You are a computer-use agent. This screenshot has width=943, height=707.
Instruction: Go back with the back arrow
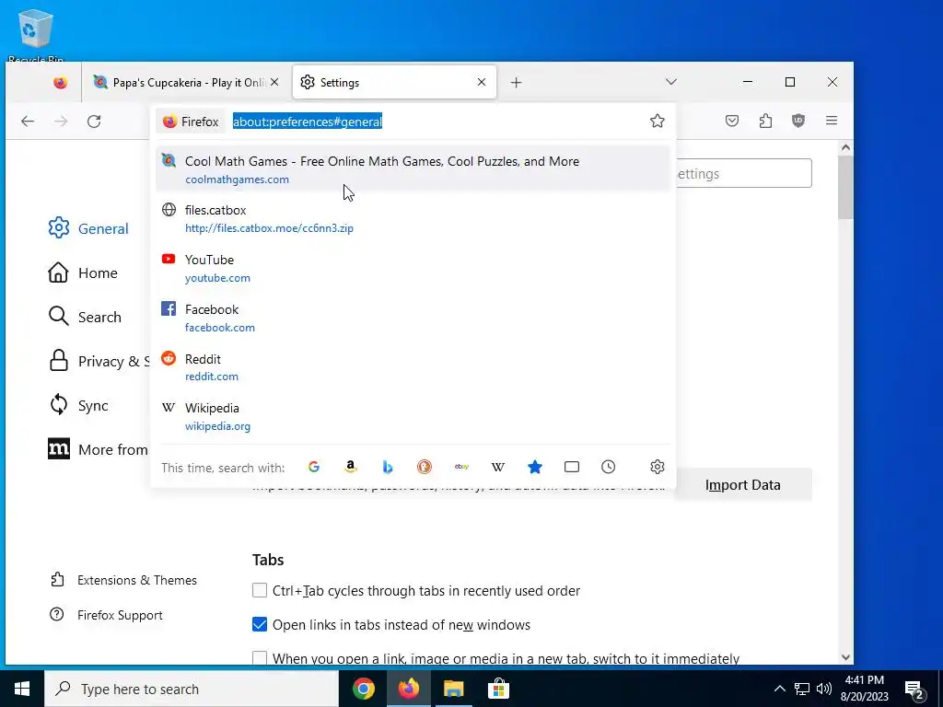click(x=28, y=122)
